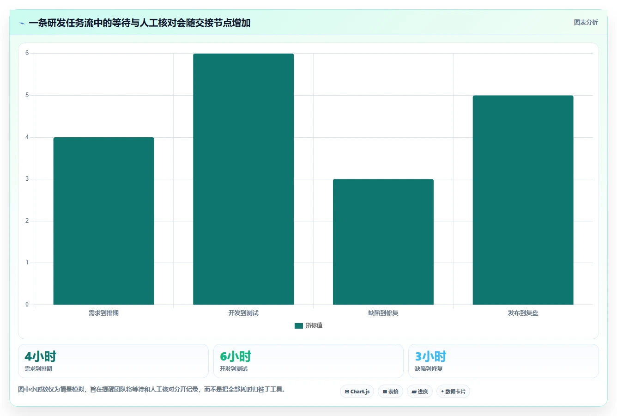This screenshot has width=617, height=416.
Task: Click the footnote text starting 图中小时数仅为情景模拟
Action: click(x=151, y=389)
